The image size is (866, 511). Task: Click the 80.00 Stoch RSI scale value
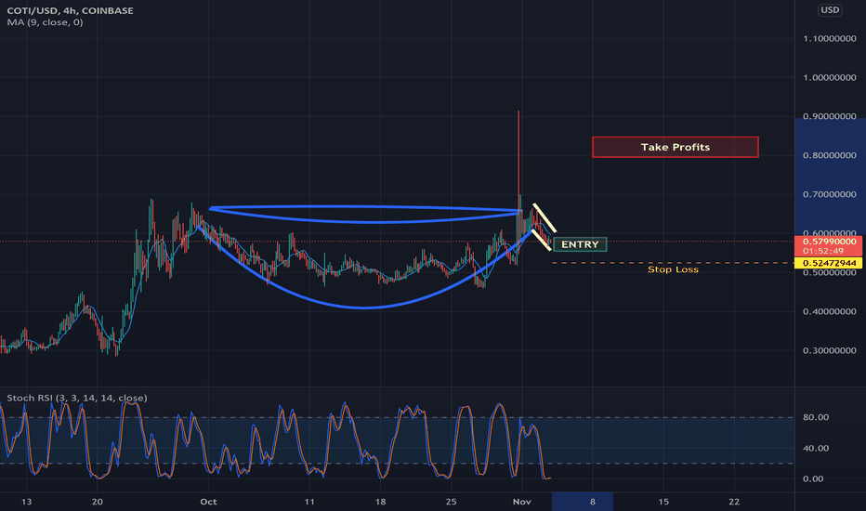click(x=816, y=417)
